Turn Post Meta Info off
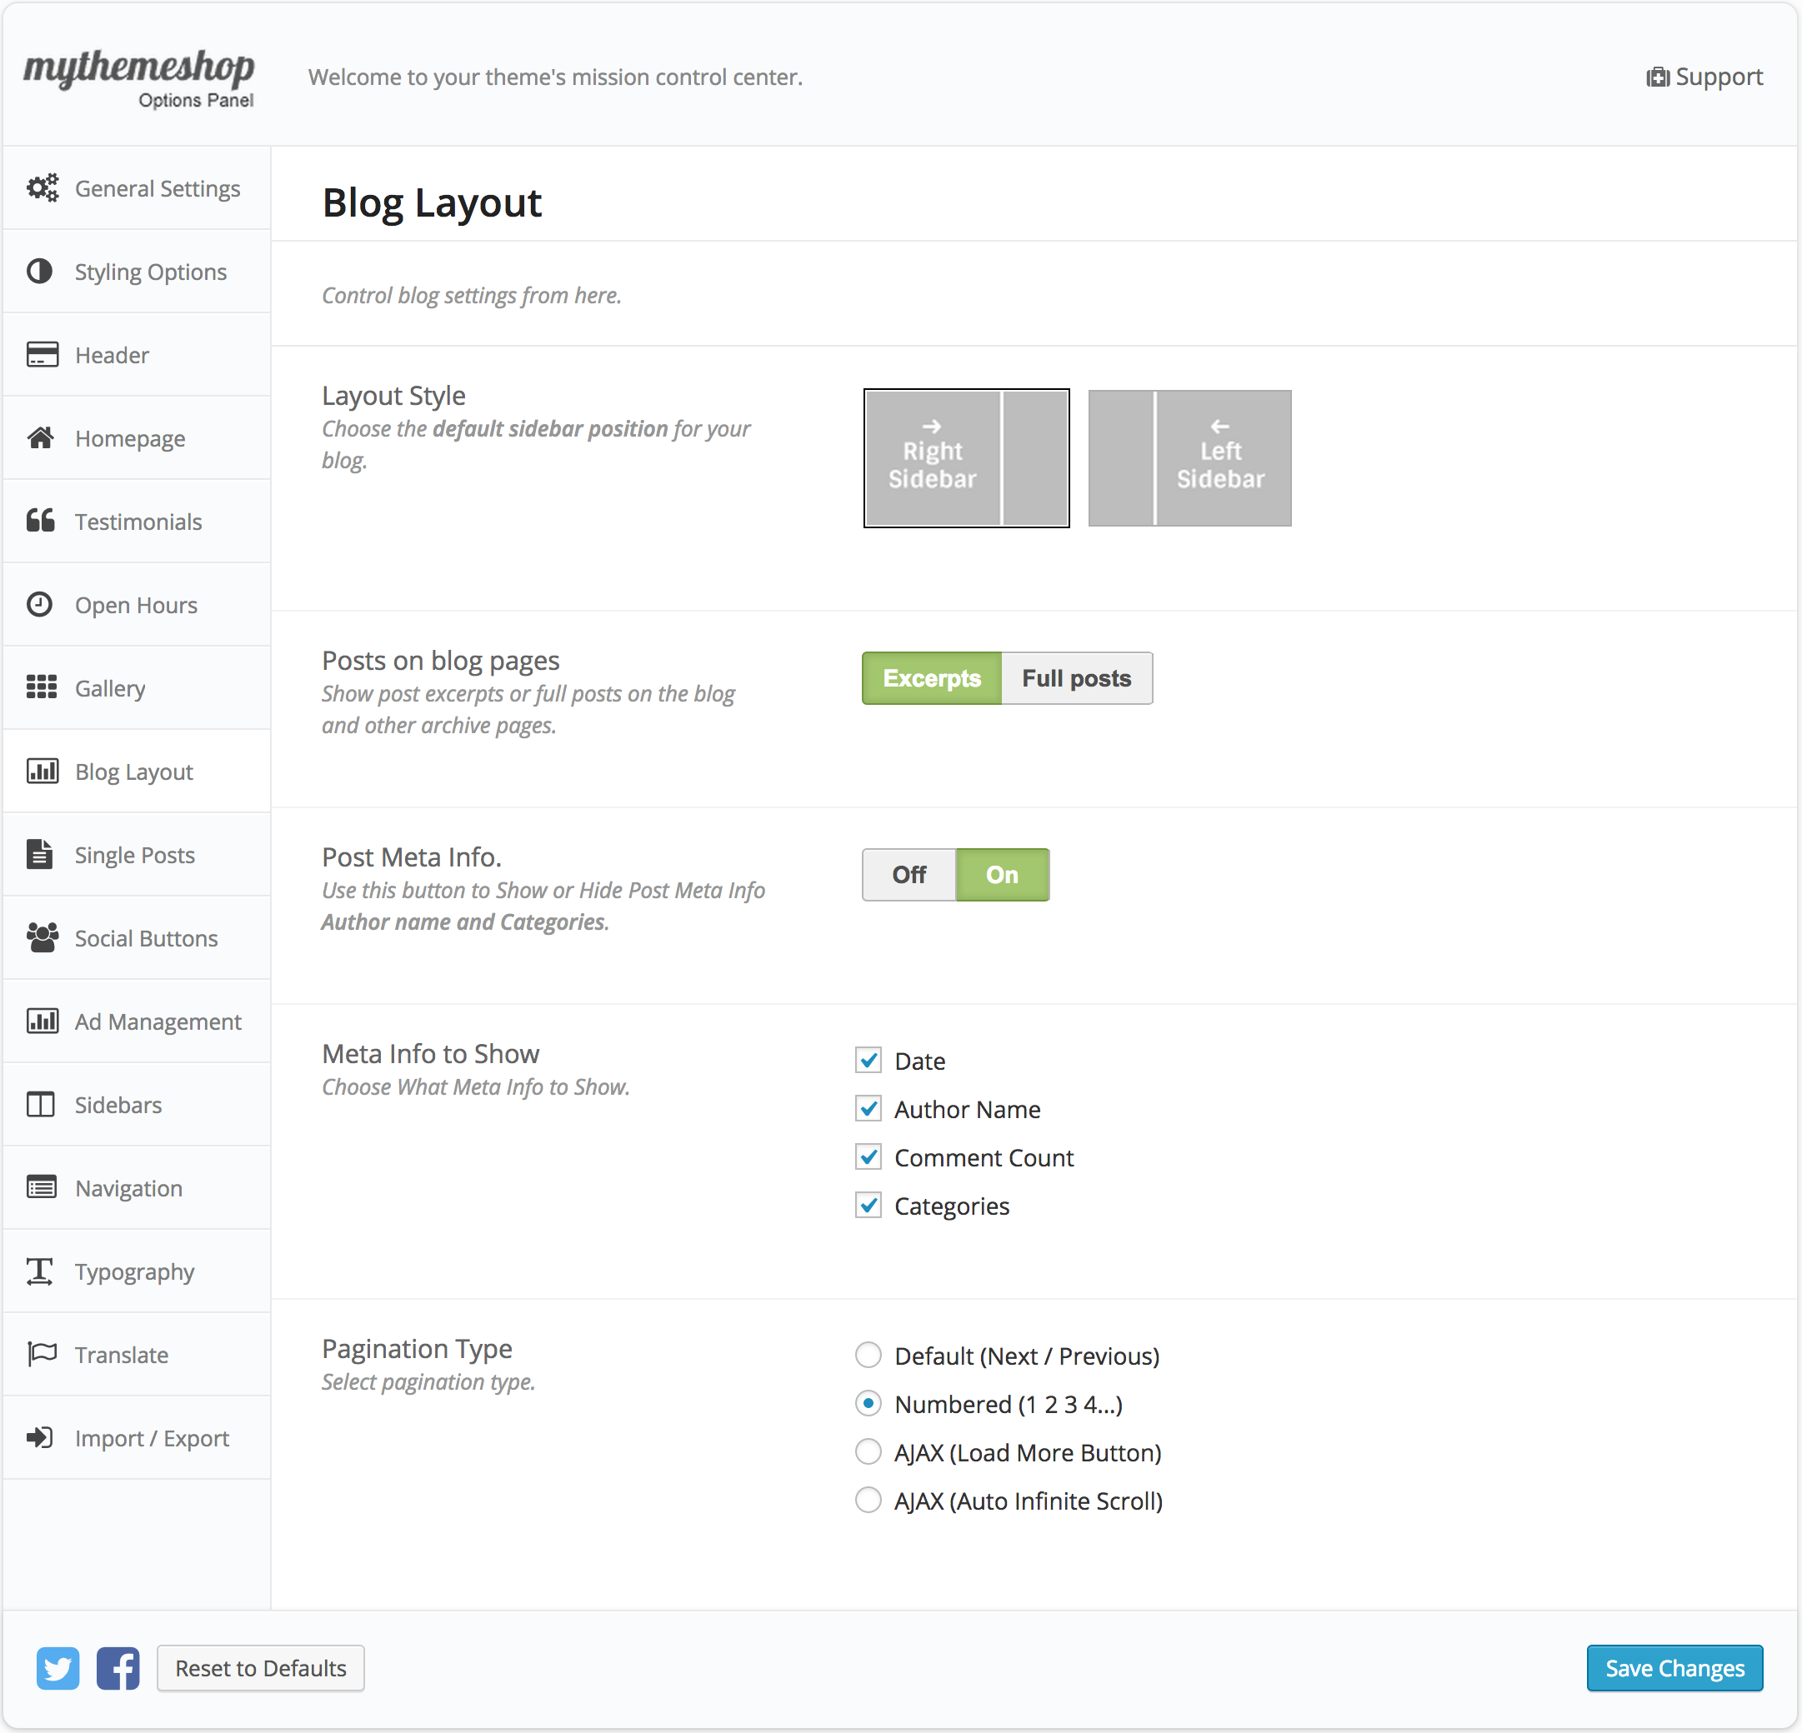Image resolution: width=1802 pixels, height=1733 pixels. click(909, 875)
